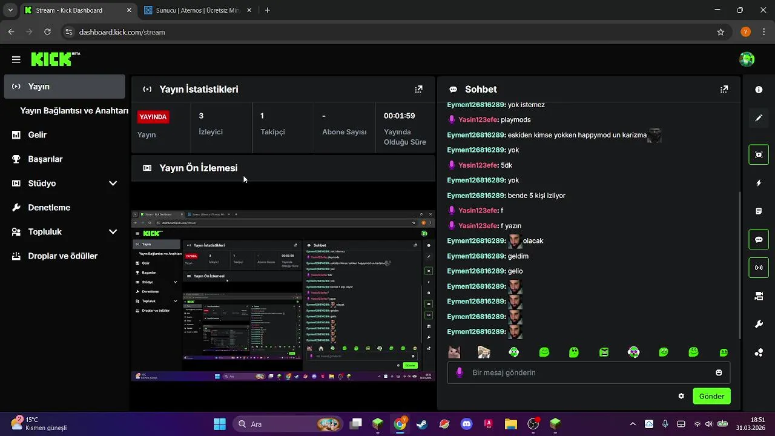Show hidden system tray icons

pos(633,424)
